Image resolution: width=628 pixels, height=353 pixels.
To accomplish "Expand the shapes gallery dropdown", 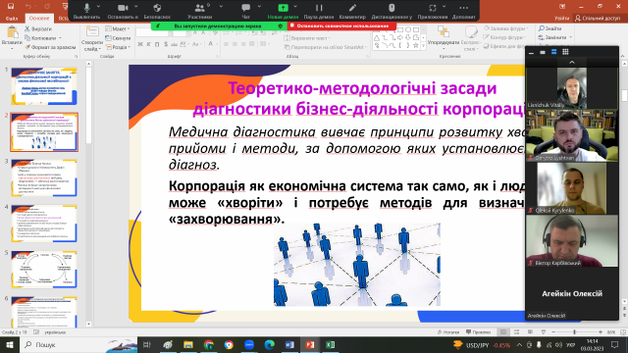I will point(423,46).
